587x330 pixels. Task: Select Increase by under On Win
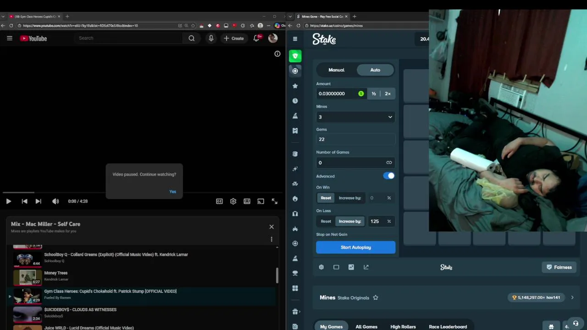tap(350, 198)
